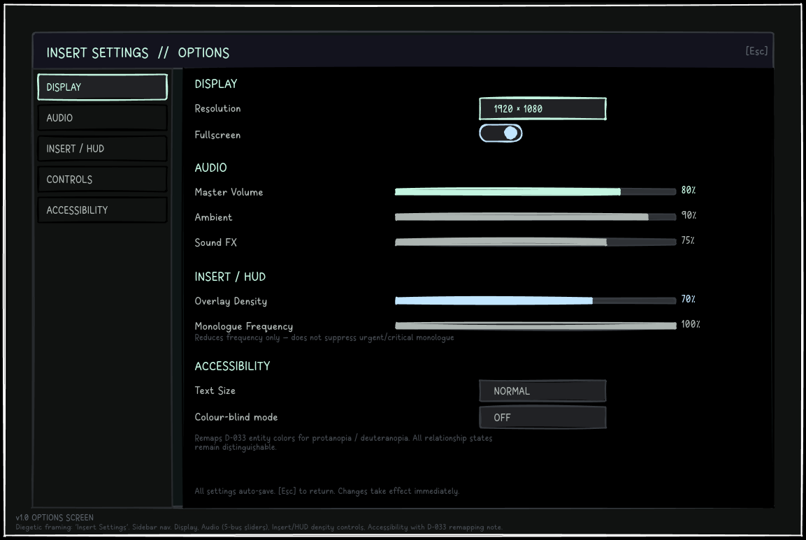Open the AUDIO sidebar section
The height and width of the screenshot is (540, 806).
[102, 117]
